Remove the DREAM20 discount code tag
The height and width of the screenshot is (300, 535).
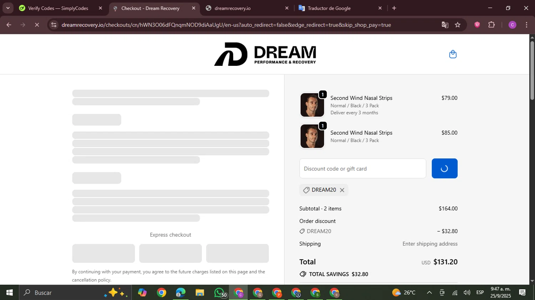coord(342,190)
